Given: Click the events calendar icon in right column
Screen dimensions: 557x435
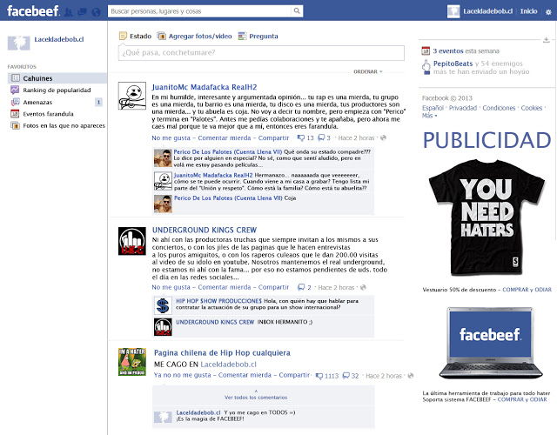Looking at the screenshot, I should click(426, 50).
